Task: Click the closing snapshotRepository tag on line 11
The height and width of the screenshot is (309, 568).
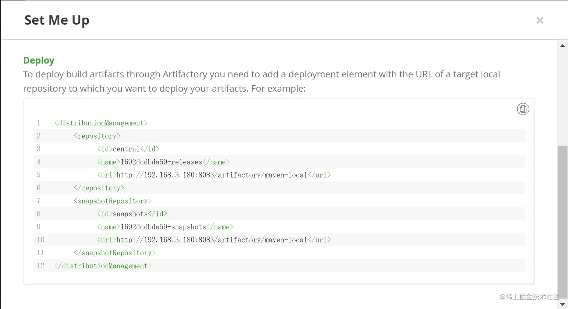Action: pos(115,253)
